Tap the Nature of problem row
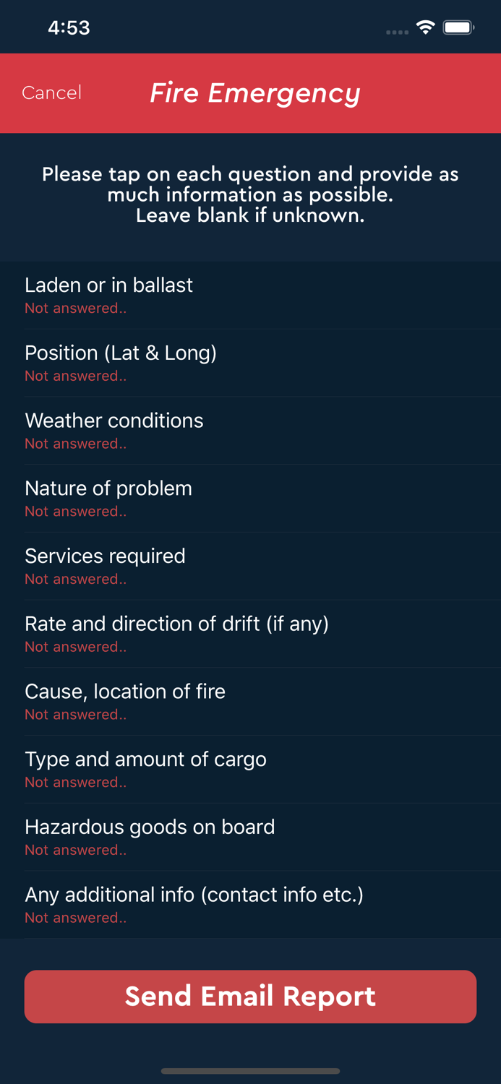 pyautogui.click(x=250, y=498)
